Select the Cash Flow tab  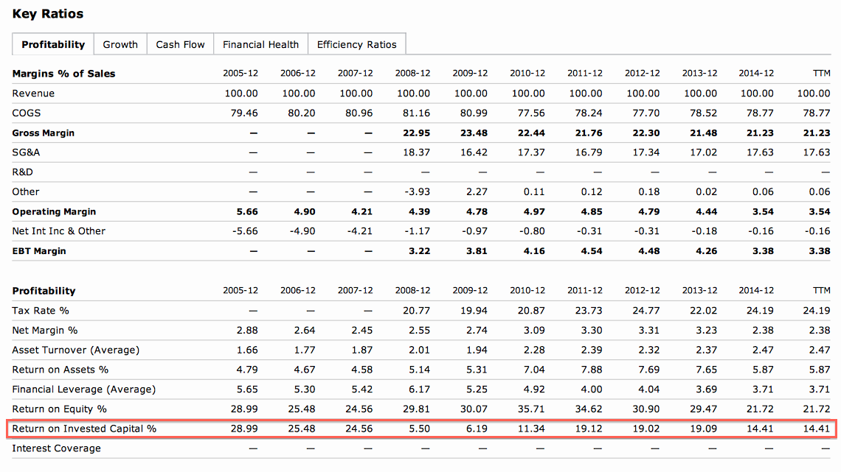point(180,44)
